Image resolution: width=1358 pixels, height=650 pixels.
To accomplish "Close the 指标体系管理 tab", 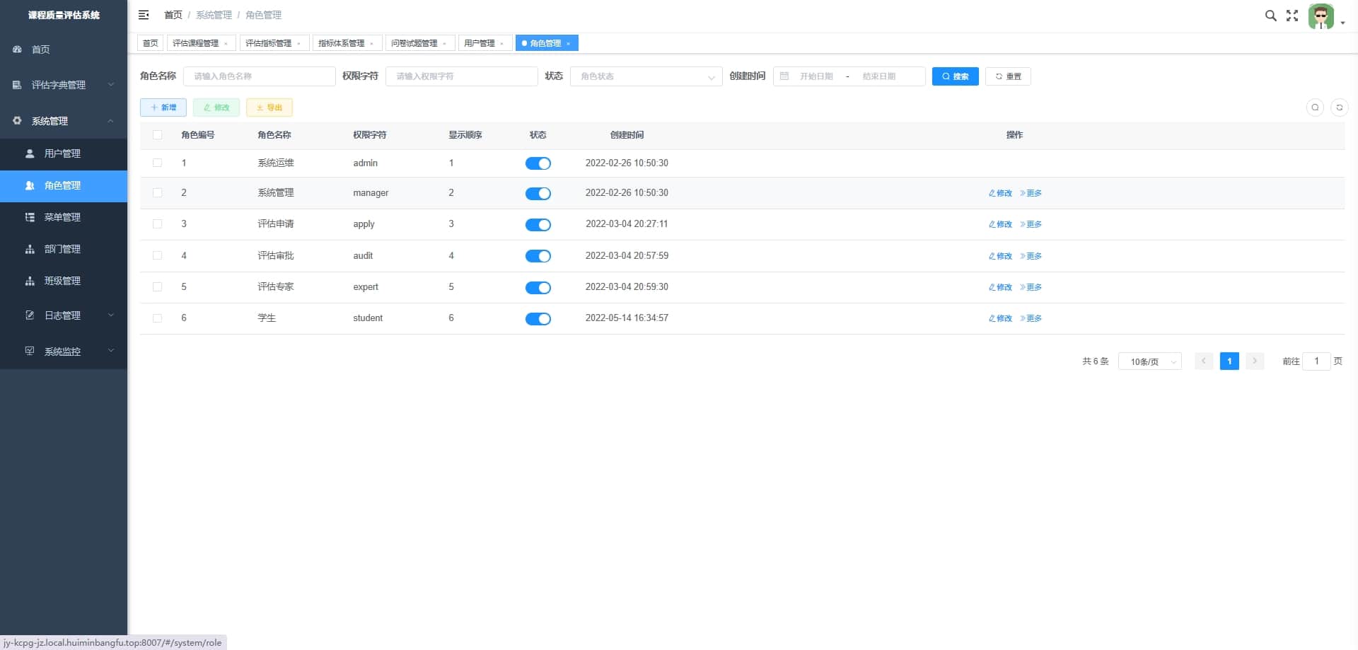I will pos(371,44).
